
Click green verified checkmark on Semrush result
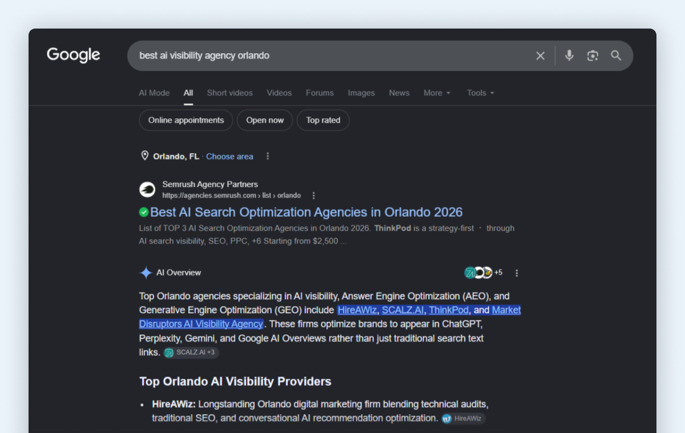click(x=144, y=212)
